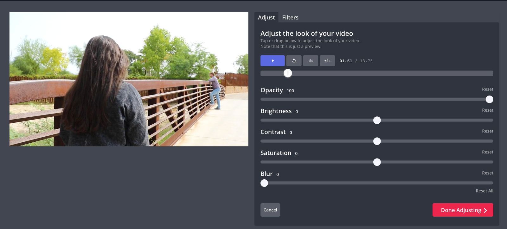Click the Brightness slider knob
507x229 pixels.
[377, 120]
